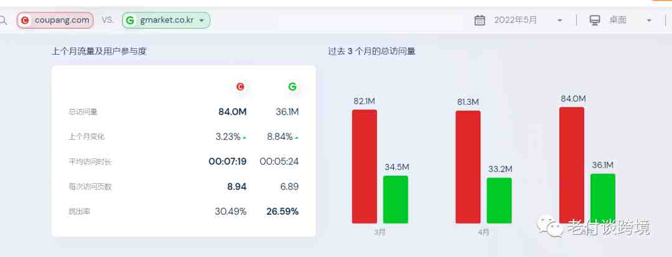The image size is (672, 257).
Task: Click the 6.89 pages per visit
Action: tap(289, 187)
